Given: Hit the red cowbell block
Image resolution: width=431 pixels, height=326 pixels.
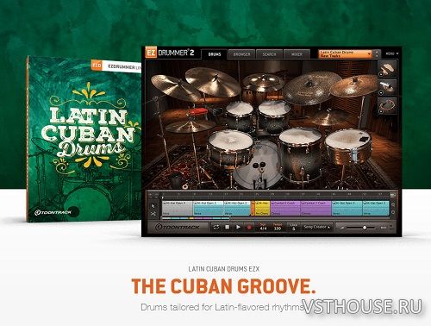Looking at the screenshot, I should pos(198,112).
